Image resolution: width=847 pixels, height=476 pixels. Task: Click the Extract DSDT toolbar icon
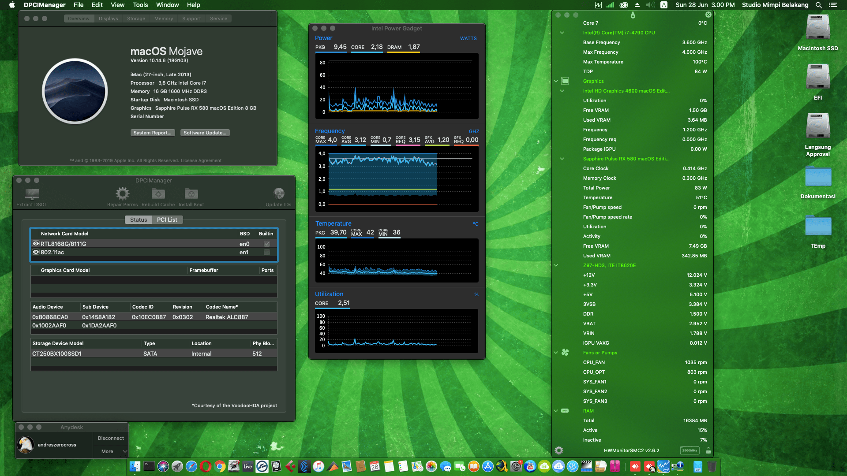[32, 194]
